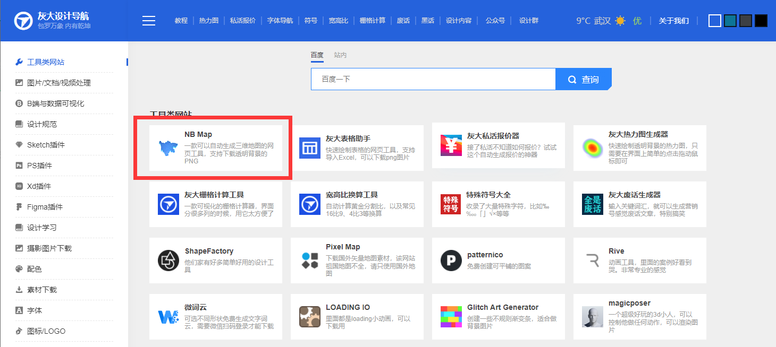Click the diamond icon beside Sketch插件
Image resolution: width=776 pixels, height=347 pixels.
(19, 145)
